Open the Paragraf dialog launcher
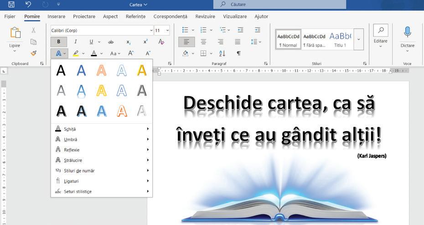The height and width of the screenshot is (225, 424). pos(266,63)
